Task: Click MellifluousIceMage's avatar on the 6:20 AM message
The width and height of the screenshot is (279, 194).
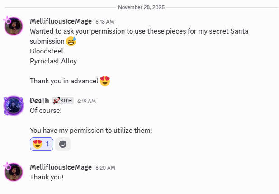Action: [13, 172]
